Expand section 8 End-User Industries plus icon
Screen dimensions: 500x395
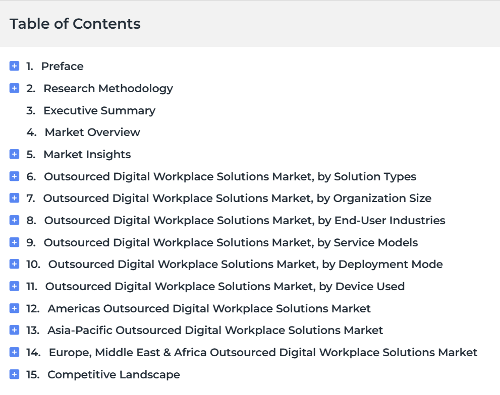click(14, 220)
